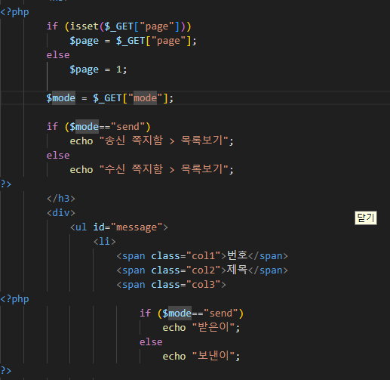Click the ul id="message" tag

tap(119, 227)
